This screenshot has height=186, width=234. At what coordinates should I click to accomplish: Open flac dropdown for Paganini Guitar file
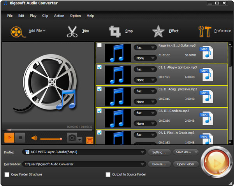[145, 48]
